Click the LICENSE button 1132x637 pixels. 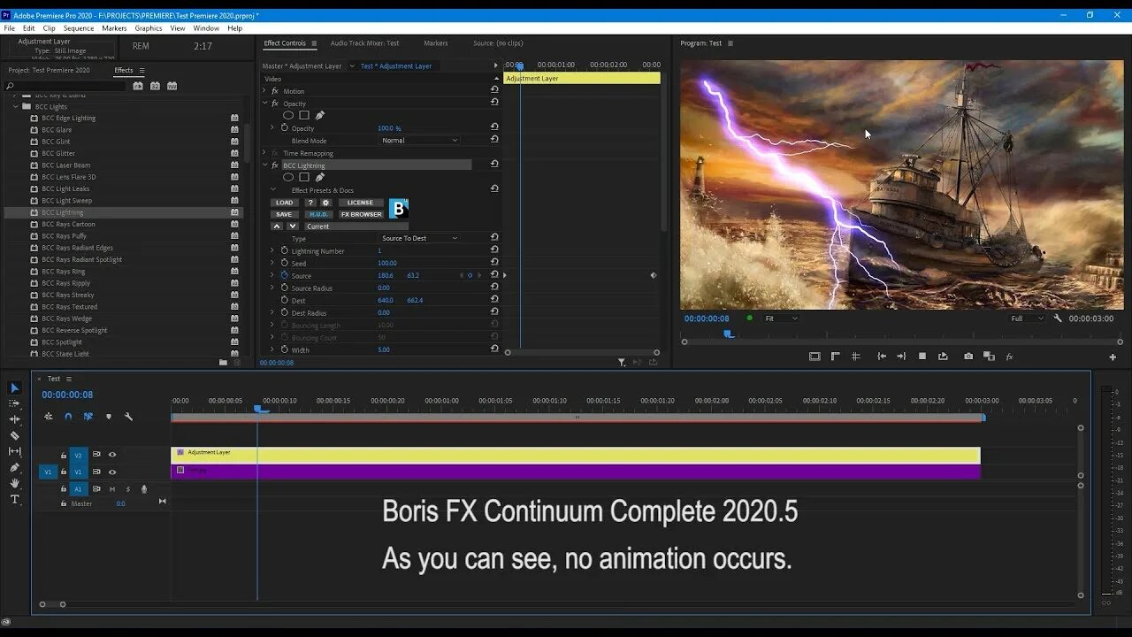tap(361, 203)
